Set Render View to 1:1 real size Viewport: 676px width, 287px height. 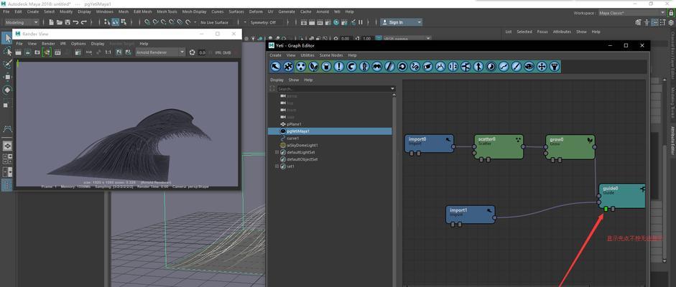108,52
